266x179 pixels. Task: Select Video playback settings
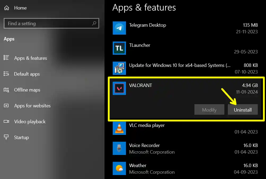point(29,122)
